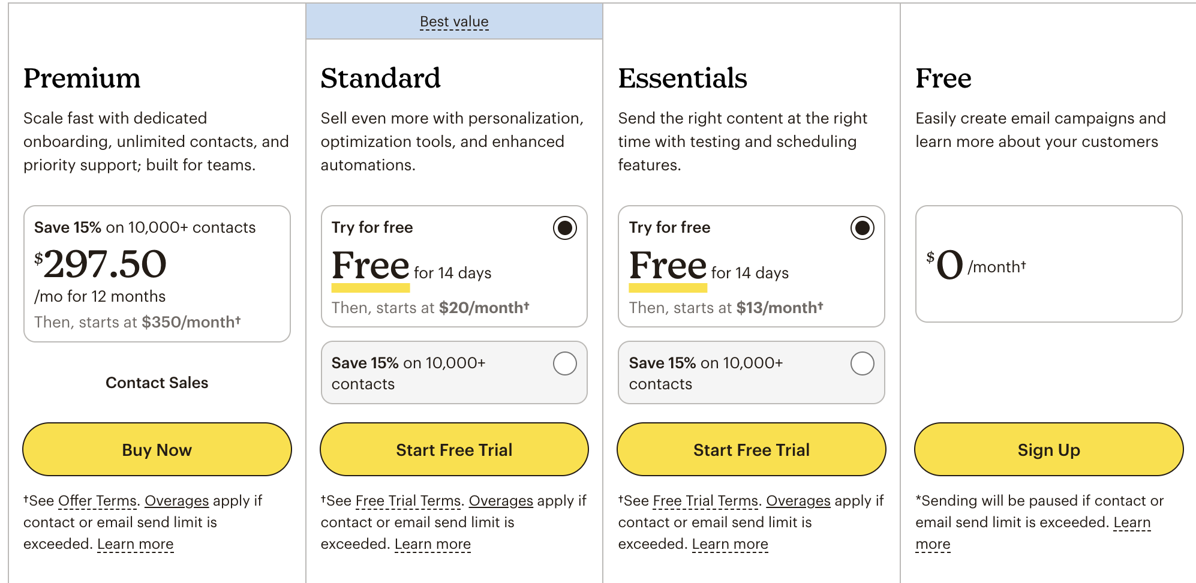Click Learn more under Standard plan
This screenshot has height=583, width=1196.
tap(432, 544)
